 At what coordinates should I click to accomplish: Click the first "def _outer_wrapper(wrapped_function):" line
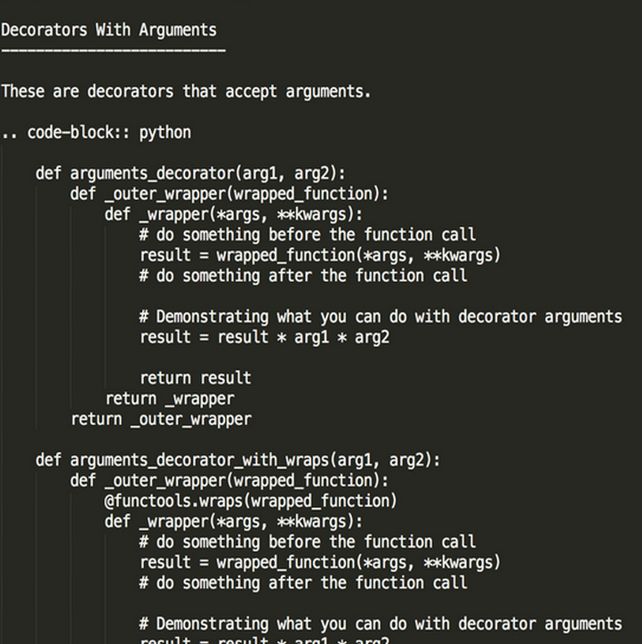point(229,194)
